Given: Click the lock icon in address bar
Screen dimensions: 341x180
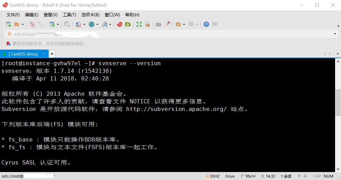Looking at the screenshot, I should coord(9,34).
